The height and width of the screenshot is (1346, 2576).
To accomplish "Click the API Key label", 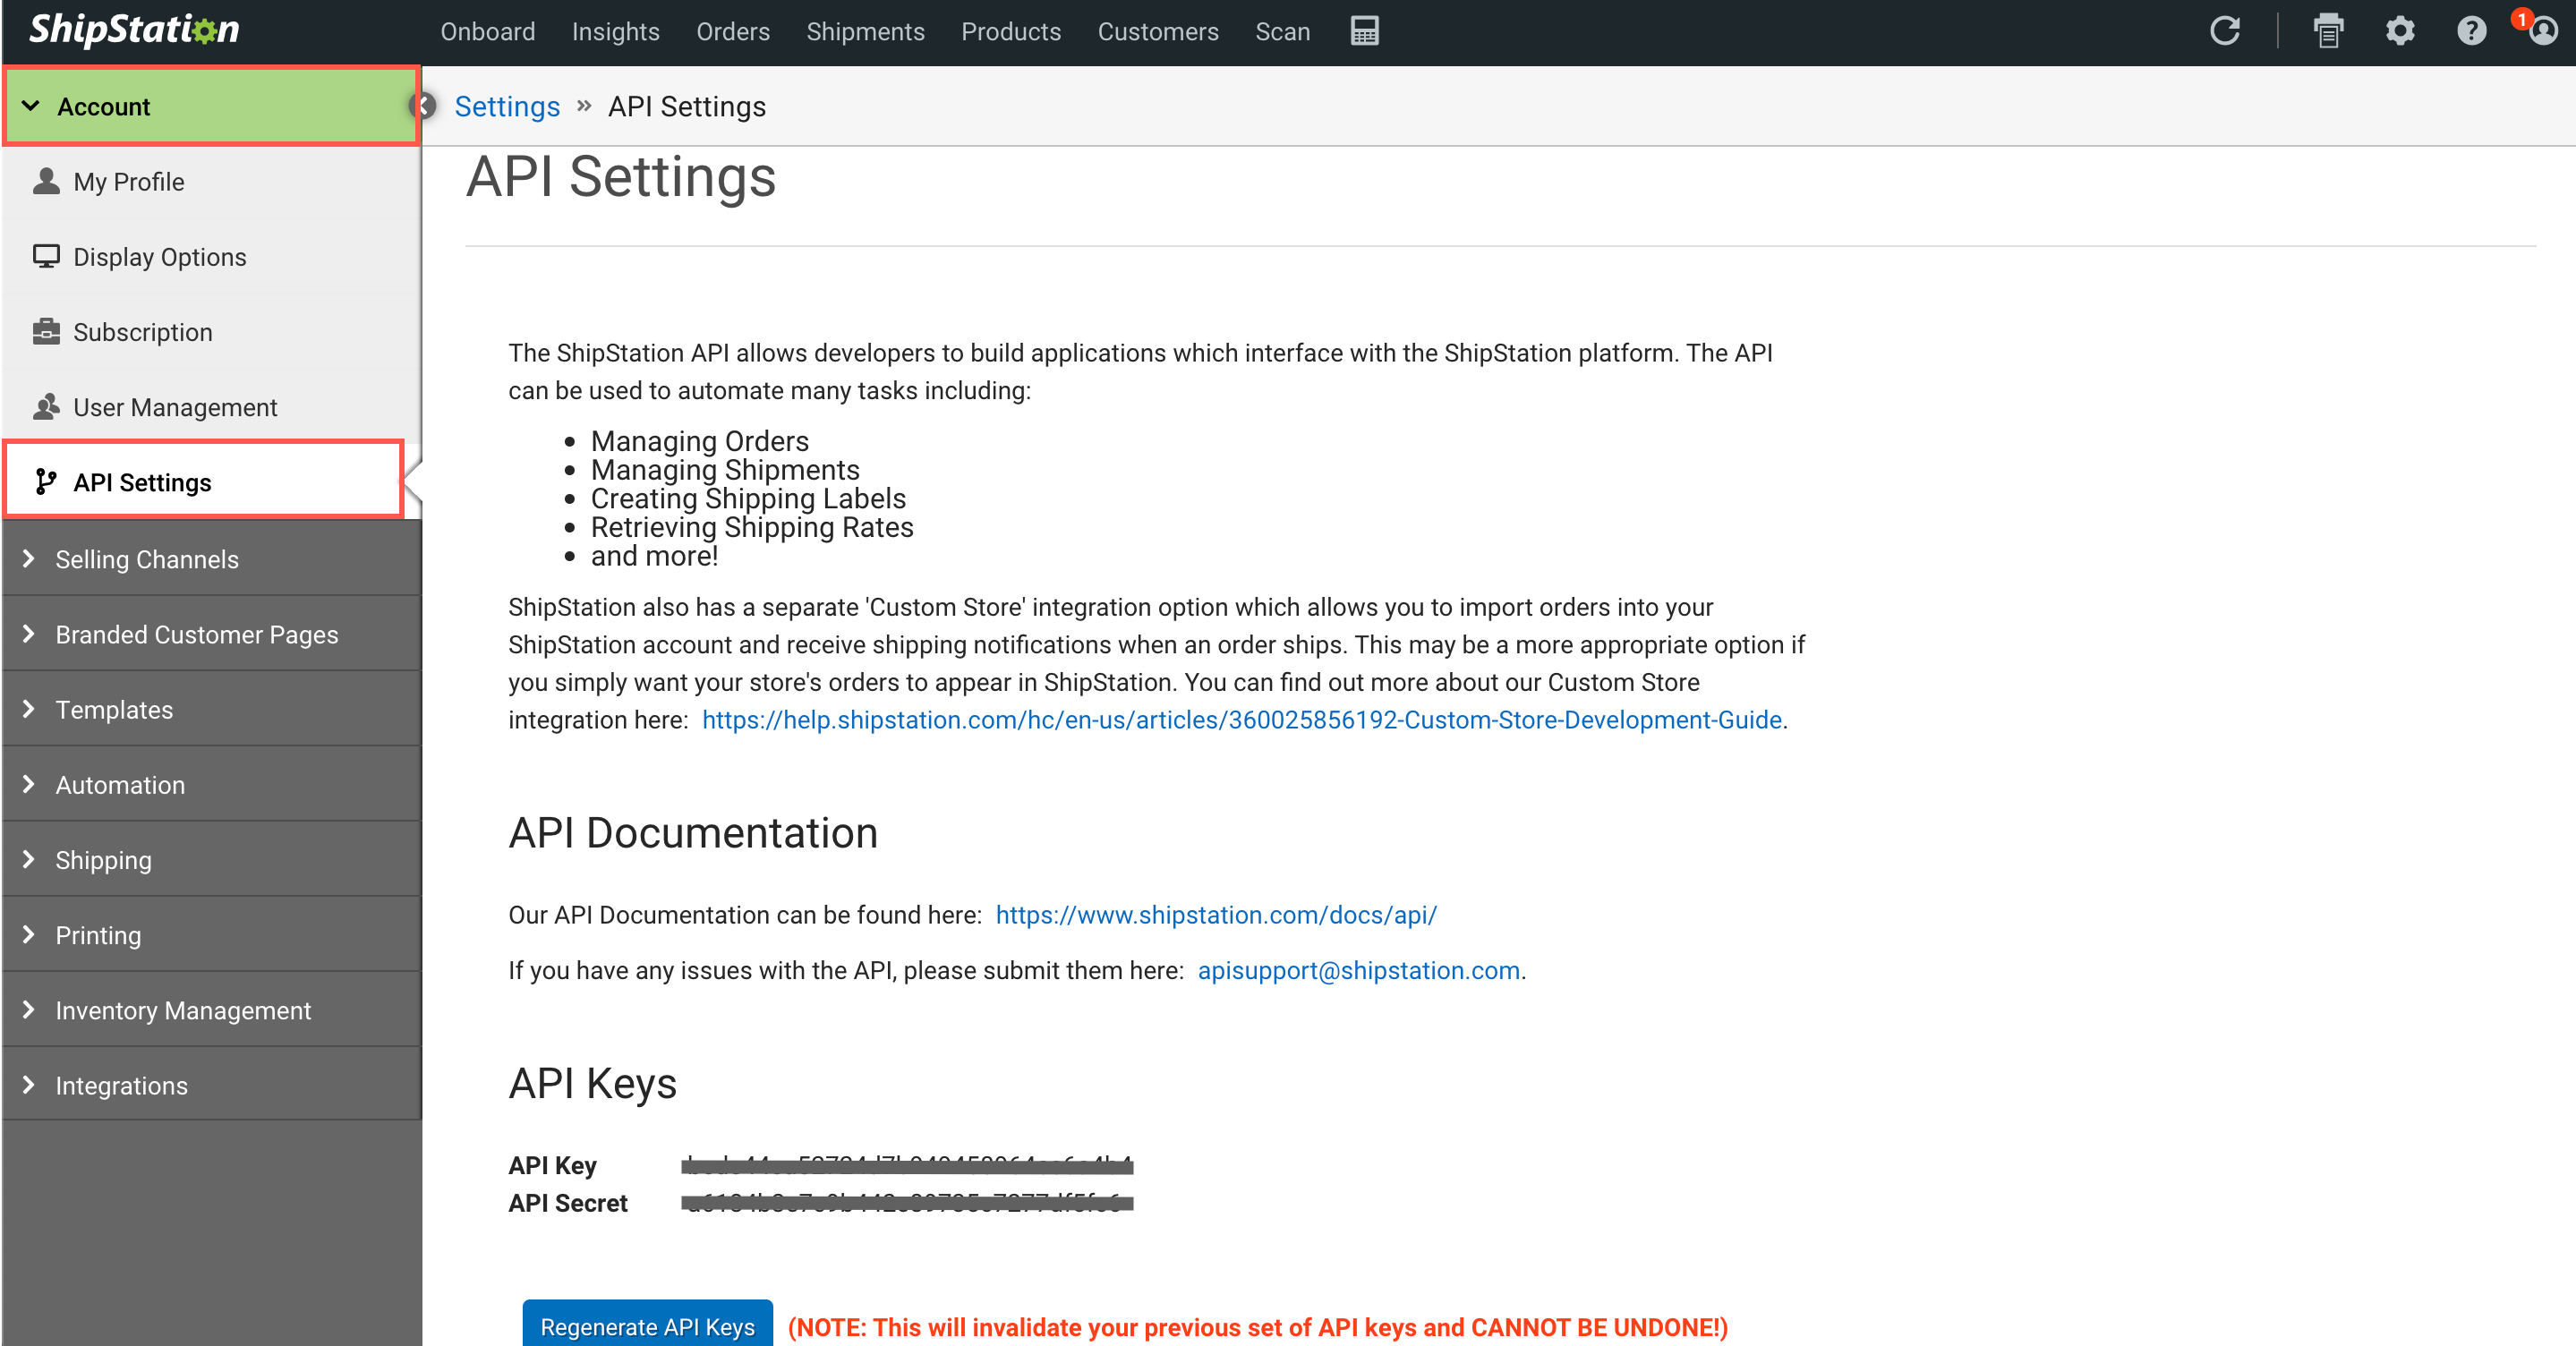I will [552, 1165].
